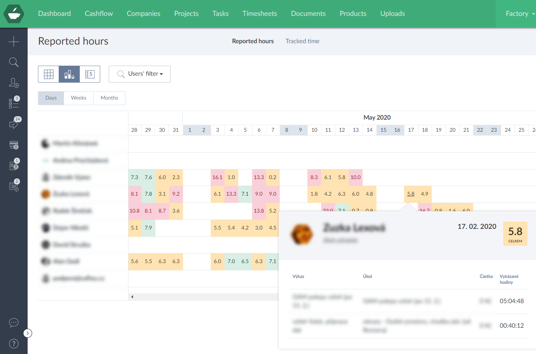
Task: Expand the sidebar with the arrow button
Action: click(28, 333)
